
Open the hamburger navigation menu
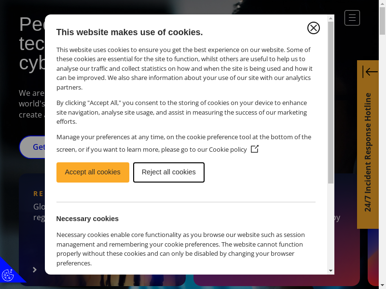tap(352, 18)
